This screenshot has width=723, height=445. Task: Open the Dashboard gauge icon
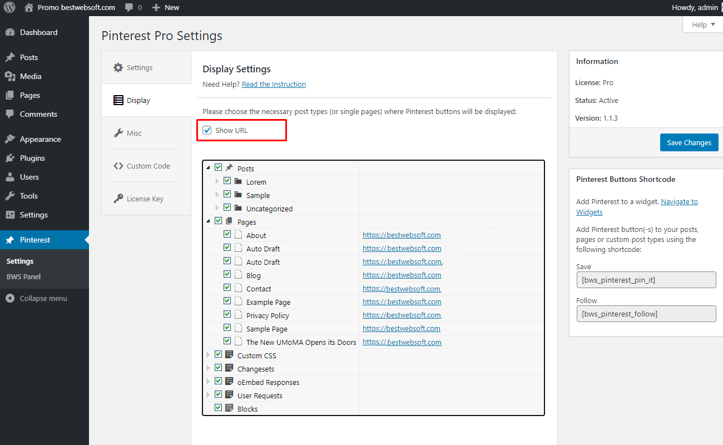click(10, 32)
